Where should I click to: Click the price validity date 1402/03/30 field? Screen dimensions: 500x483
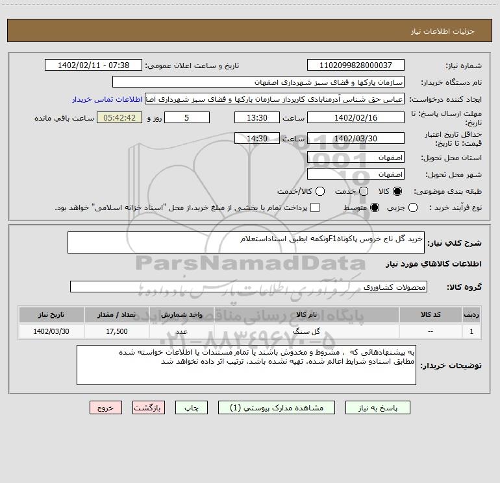(x=356, y=139)
